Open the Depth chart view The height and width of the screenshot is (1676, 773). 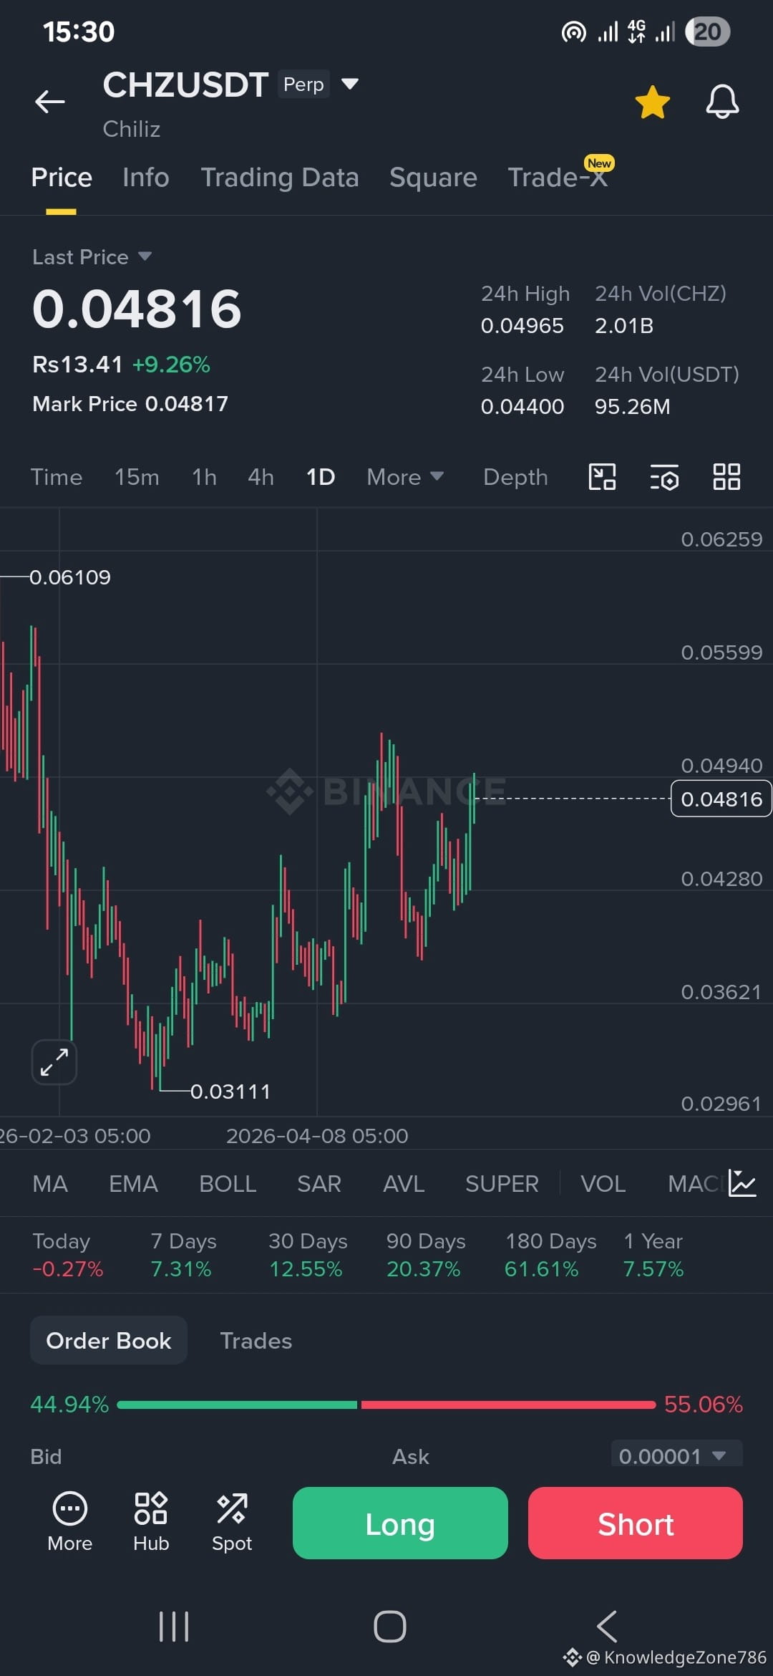coord(515,477)
